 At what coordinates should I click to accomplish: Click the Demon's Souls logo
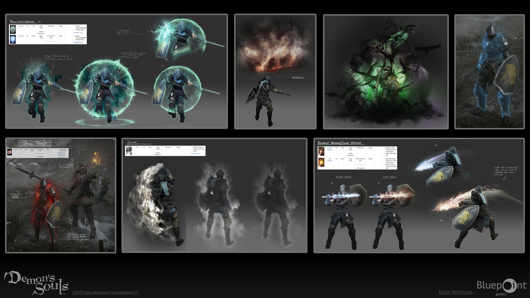[36, 283]
